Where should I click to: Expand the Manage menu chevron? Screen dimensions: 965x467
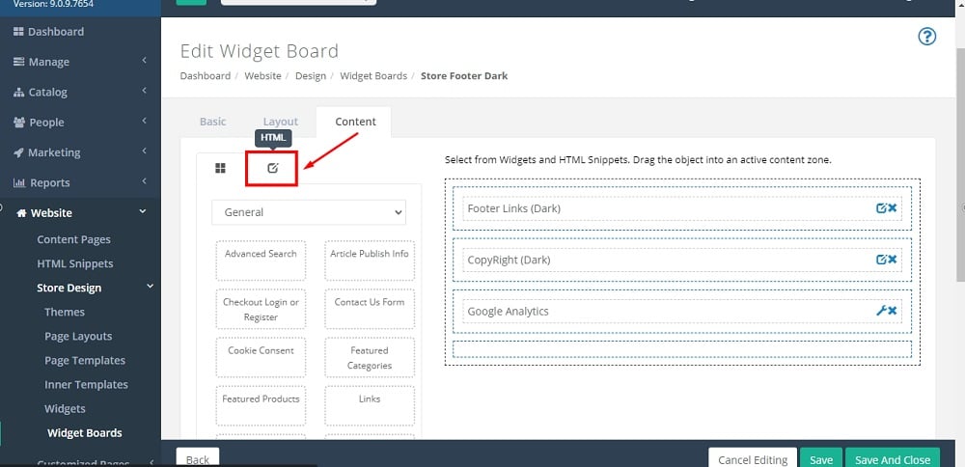(x=144, y=60)
